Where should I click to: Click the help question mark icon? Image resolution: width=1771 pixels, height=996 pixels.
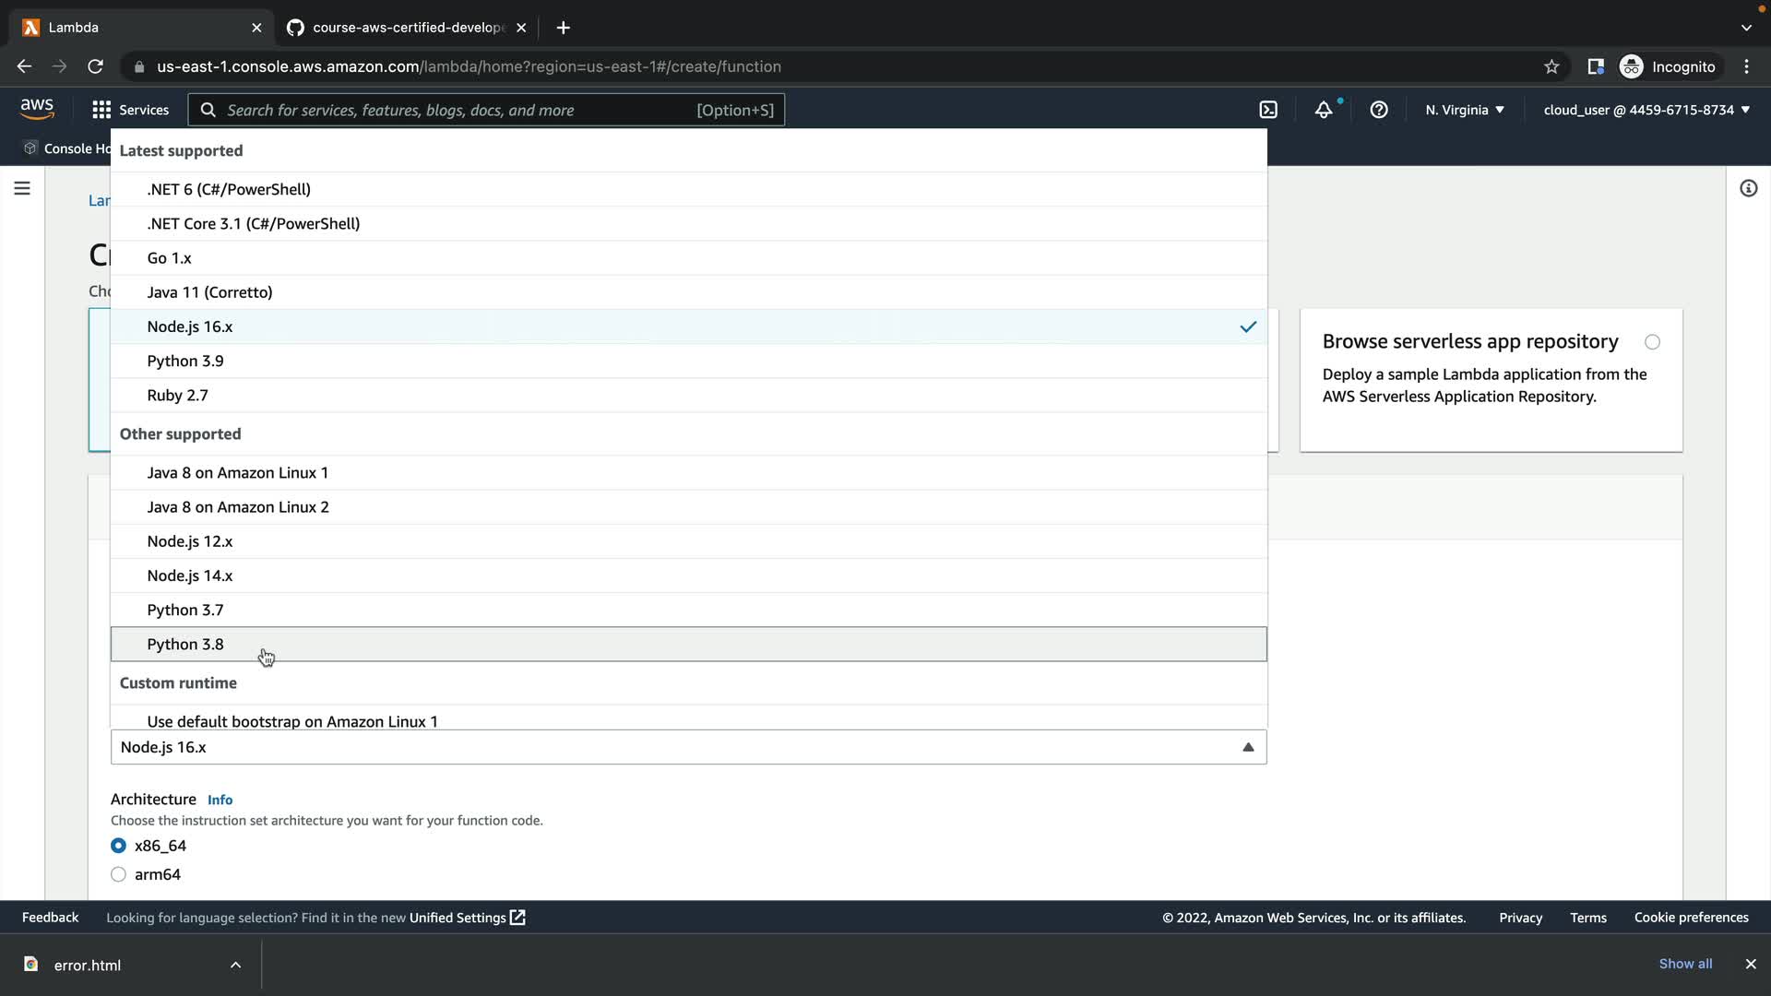tap(1379, 110)
